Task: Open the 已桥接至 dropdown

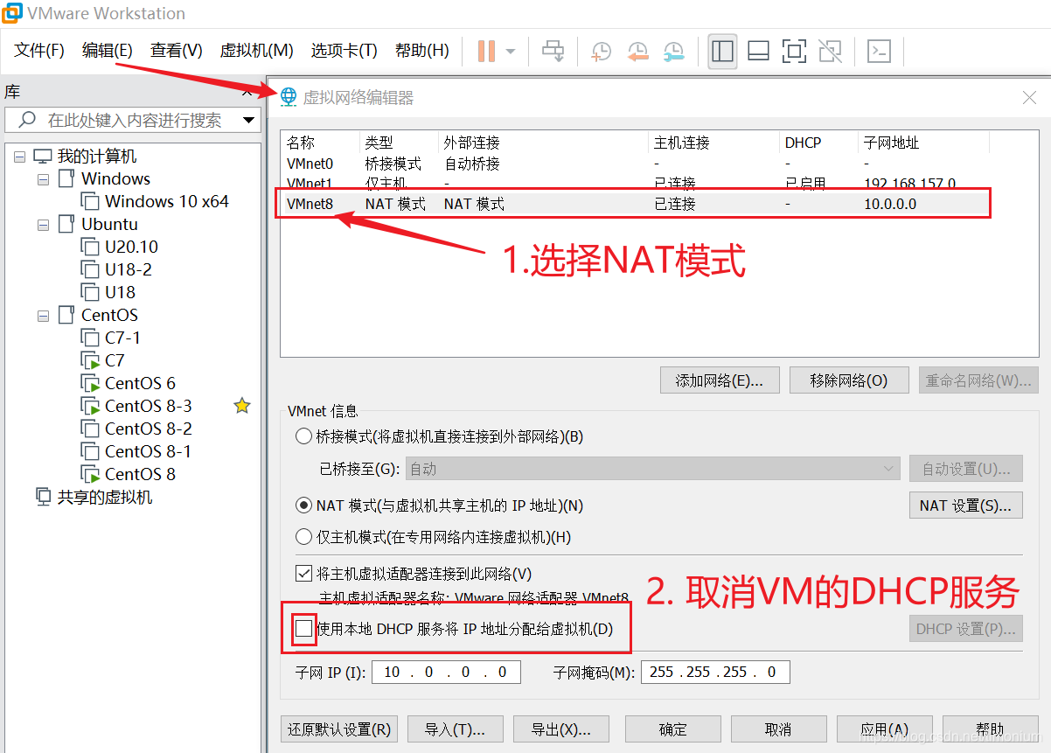Action: (x=652, y=469)
